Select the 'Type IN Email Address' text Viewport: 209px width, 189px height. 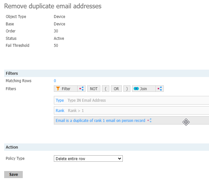point(87,100)
